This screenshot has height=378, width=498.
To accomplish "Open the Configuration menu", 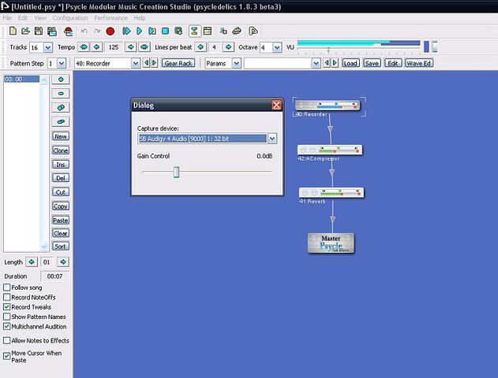I will click(x=70, y=18).
